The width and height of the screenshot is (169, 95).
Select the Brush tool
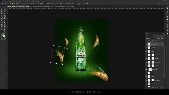click(2, 18)
